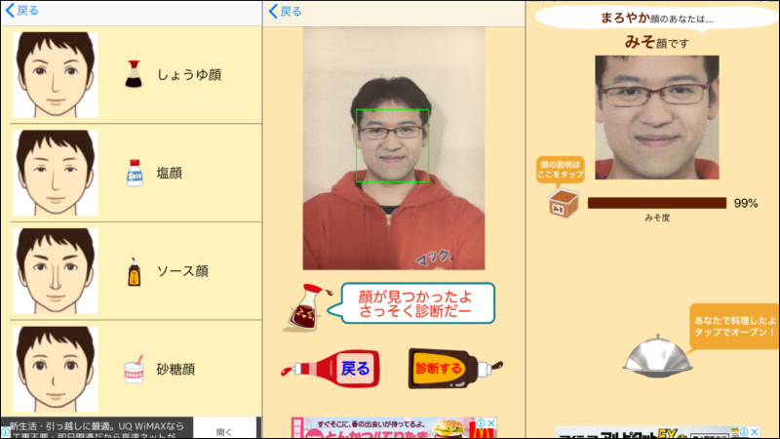Screen dimensions: 780x439
Task: Click the みそ度 99% progress bar
Action: [x=656, y=203]
